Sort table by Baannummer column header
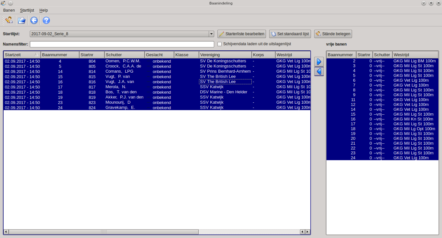Screen dimensions: 442x238 [x=60, y=55]
